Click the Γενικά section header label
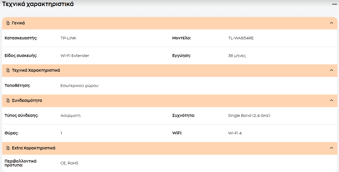Viewport: 339px width, 172px height. 18,23
